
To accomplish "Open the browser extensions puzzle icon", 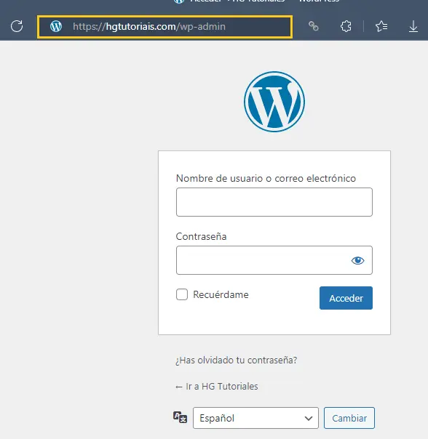I will tap(346, 26).
